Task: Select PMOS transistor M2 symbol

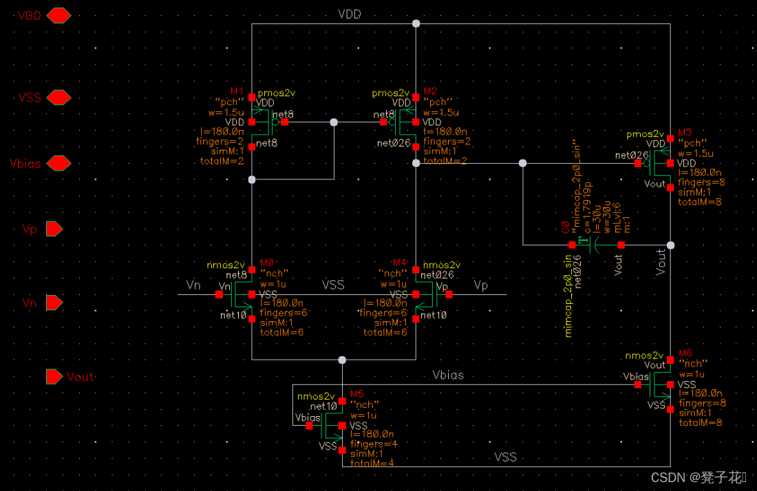Action: pyautogui.click(x=405, y=122)
